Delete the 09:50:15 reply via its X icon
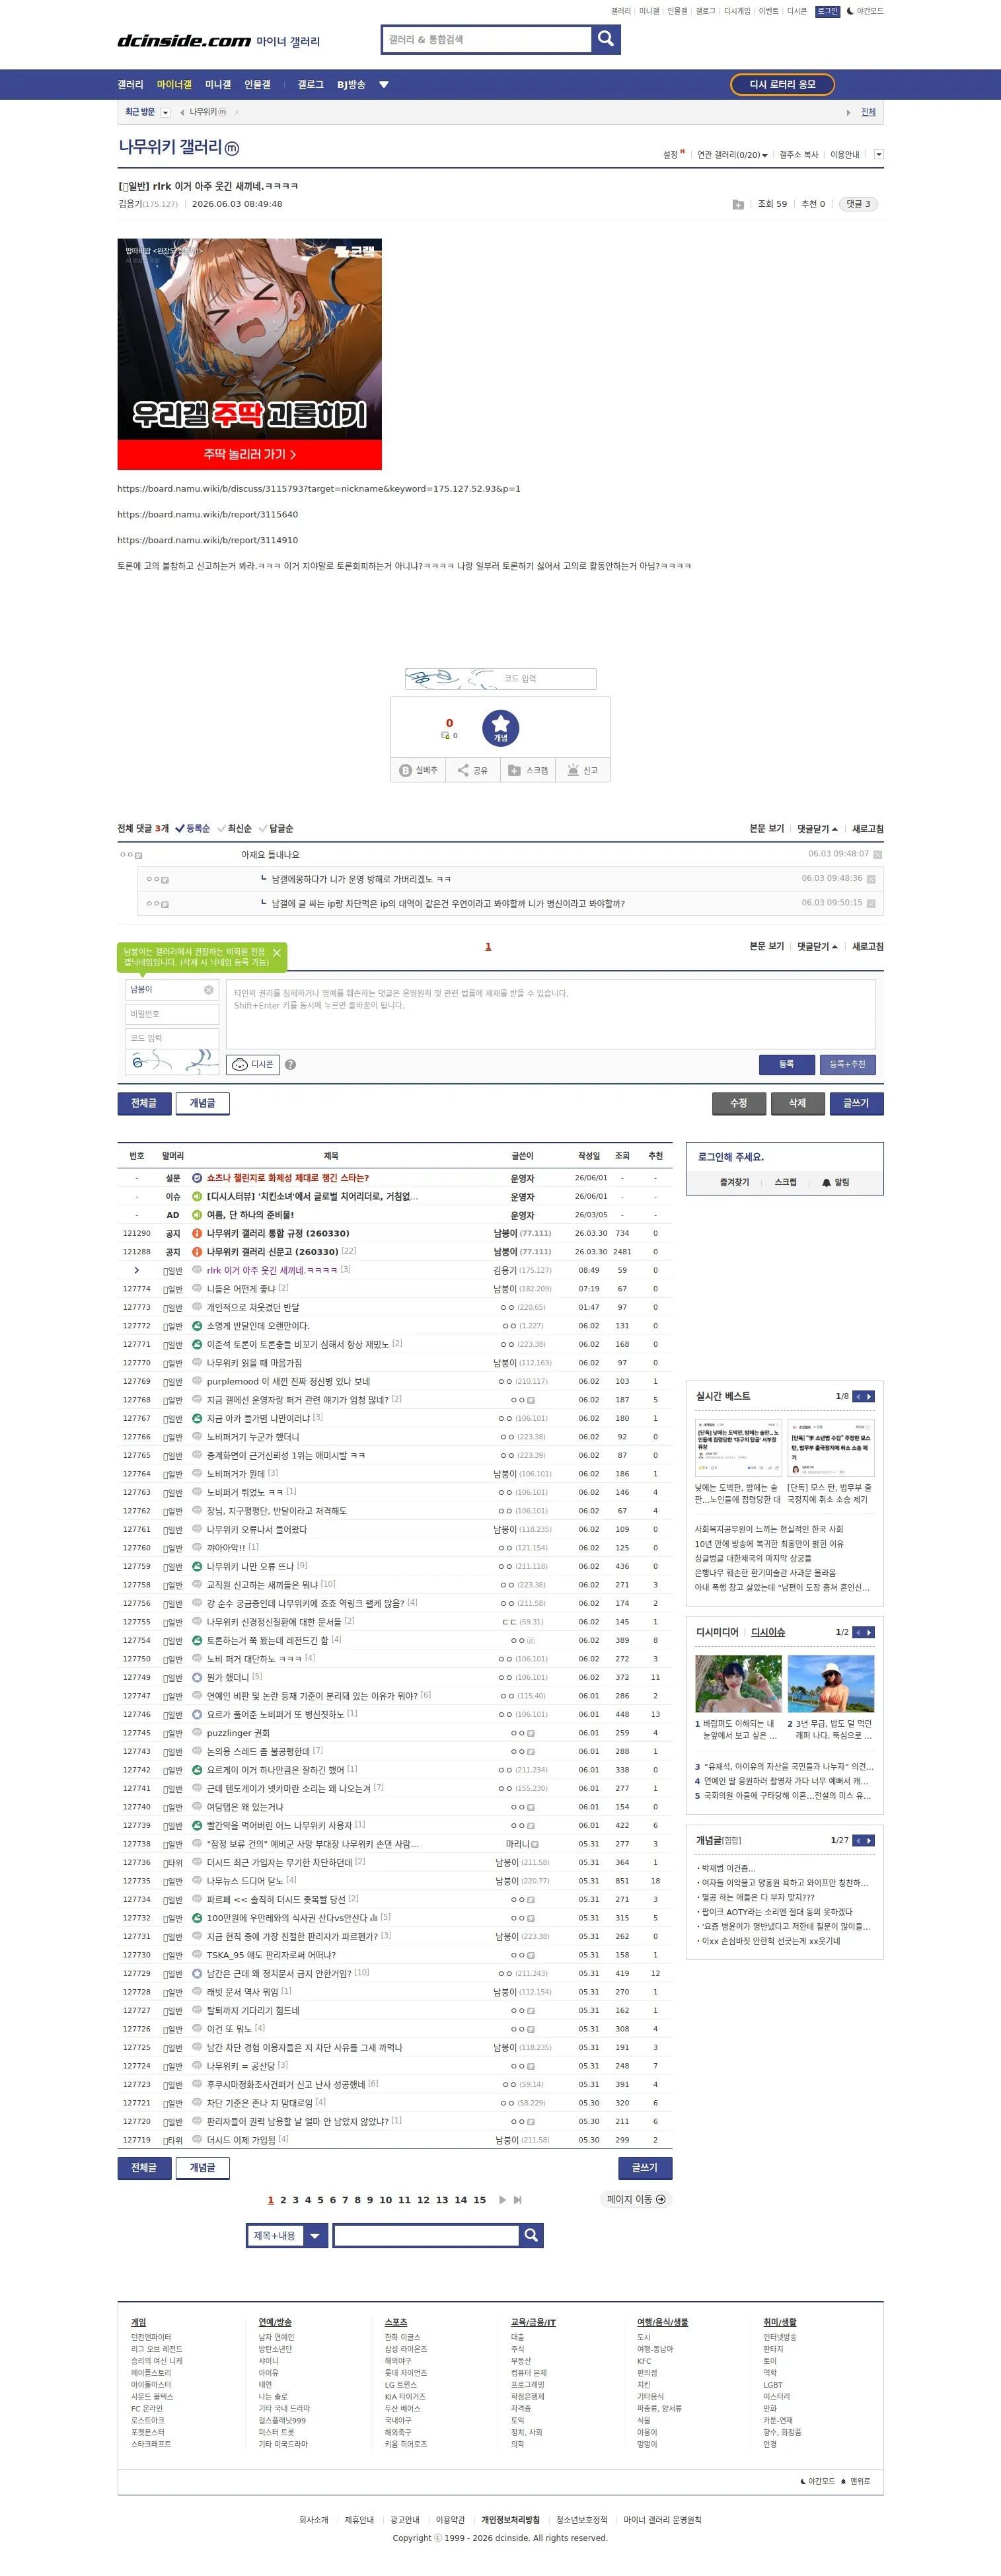 click(871, 903)
